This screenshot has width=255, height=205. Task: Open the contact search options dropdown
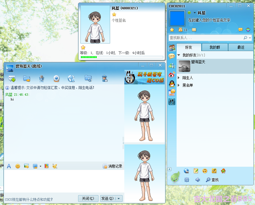coord(250,38)
